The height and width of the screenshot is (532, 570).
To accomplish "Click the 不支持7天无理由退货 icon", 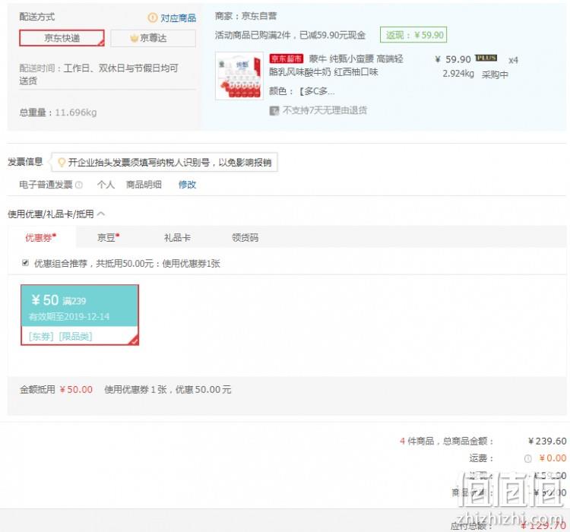I will [274, 110].
